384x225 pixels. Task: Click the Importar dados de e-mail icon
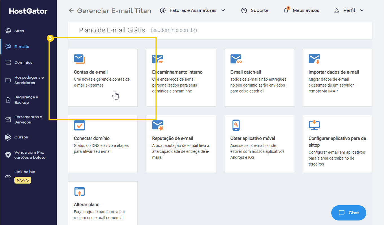tap(314, 59)
